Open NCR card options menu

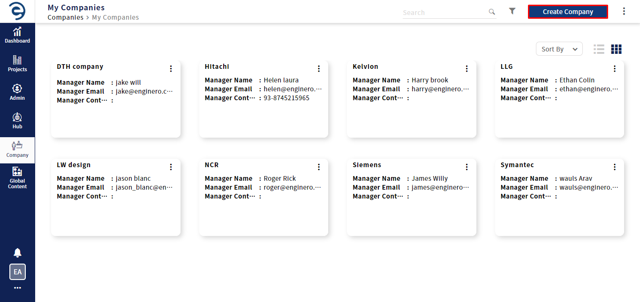(319, 167)
